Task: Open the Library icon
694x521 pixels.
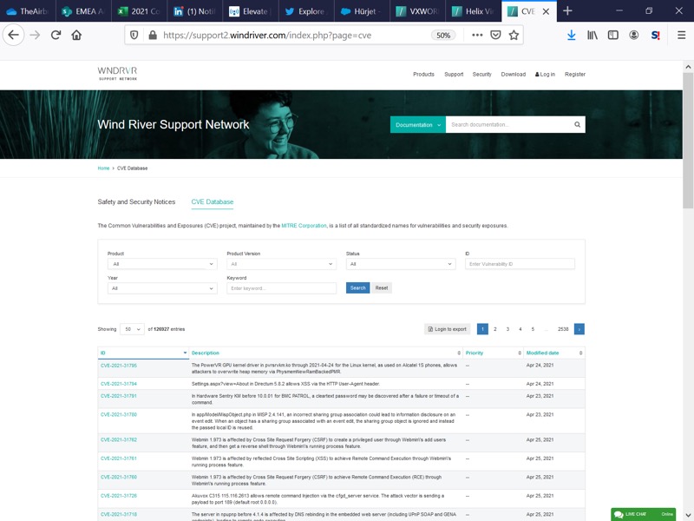Action: (x=593, y=35)
